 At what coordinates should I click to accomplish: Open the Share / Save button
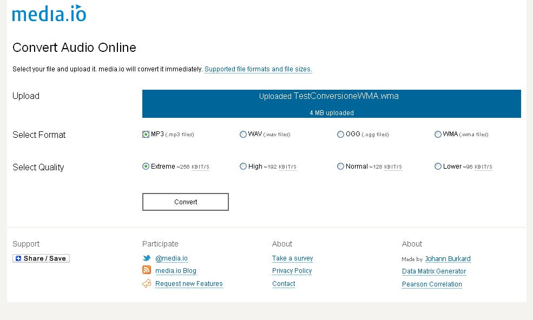[x=41, y=258]
